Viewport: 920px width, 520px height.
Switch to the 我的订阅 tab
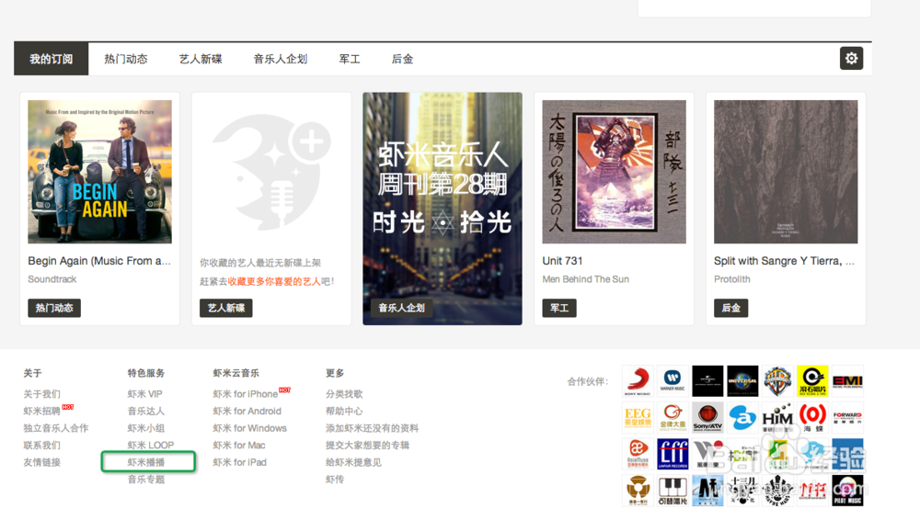coord(51,59)
